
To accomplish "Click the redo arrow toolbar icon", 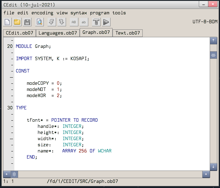I will click(x=62, y=22).
